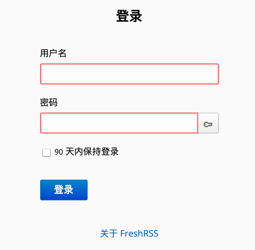Enable staying logged in for 90 days
The width and height of the screenshot is (255, 250).
[x=47, y=153]
